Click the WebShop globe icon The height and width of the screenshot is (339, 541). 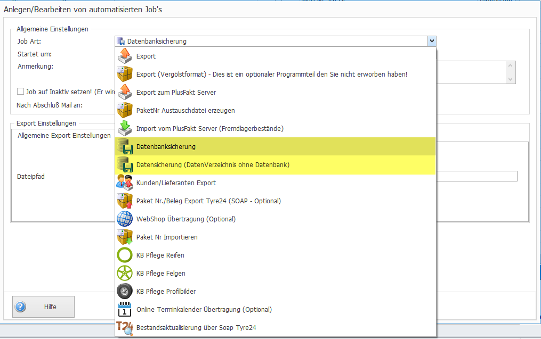(125, 219)
